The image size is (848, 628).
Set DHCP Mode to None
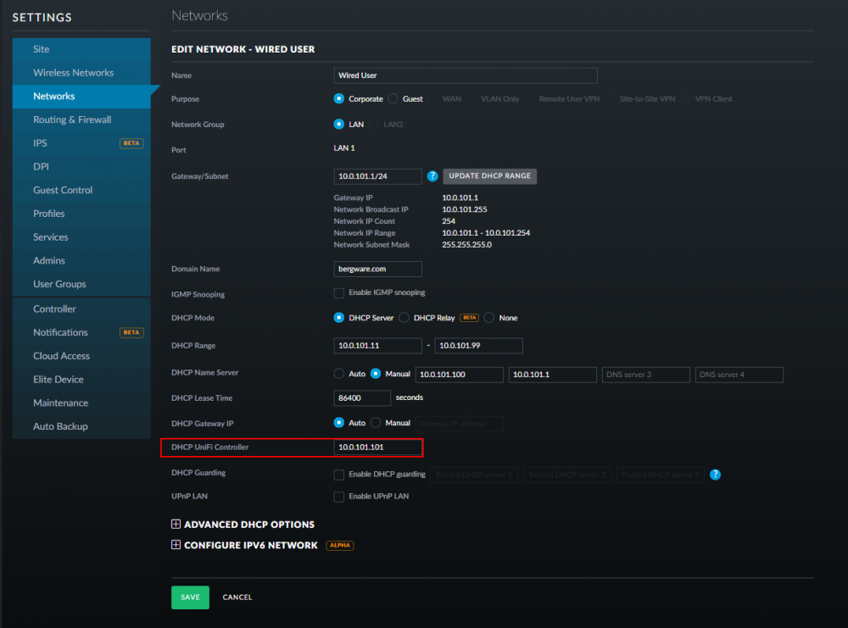coord(489,318)
